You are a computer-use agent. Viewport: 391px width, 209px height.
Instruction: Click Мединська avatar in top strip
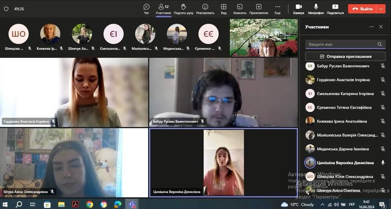[177, 34]
